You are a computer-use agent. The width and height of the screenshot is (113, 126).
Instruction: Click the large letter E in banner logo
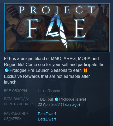[x=80, y=29]
